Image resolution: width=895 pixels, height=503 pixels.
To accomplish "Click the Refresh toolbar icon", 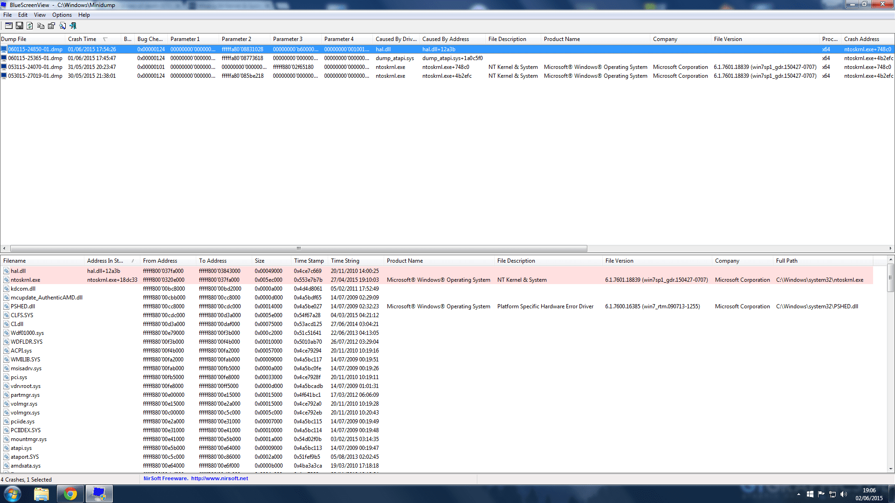I will (30, 26).
